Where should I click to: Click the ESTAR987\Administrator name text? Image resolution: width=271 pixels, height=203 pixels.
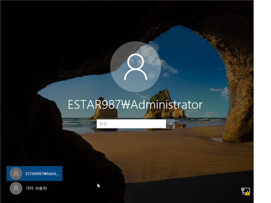point(135,104)
